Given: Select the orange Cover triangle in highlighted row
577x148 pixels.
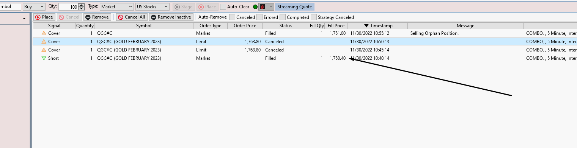Looking at the screenshot, I should pyautogui.click(x=44, y=42).
